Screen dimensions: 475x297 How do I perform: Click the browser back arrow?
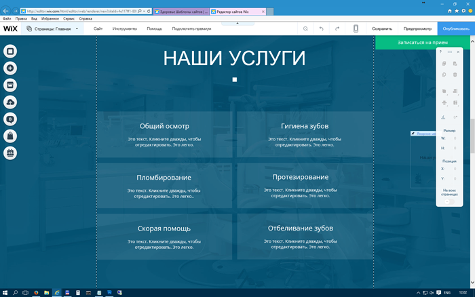5,12
